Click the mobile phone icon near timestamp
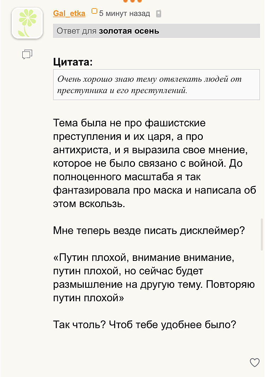 click(x=159, y=14)
